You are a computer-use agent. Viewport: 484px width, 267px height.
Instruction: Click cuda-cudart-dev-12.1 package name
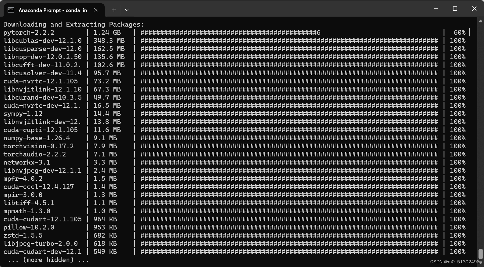[x=43, y=252]
